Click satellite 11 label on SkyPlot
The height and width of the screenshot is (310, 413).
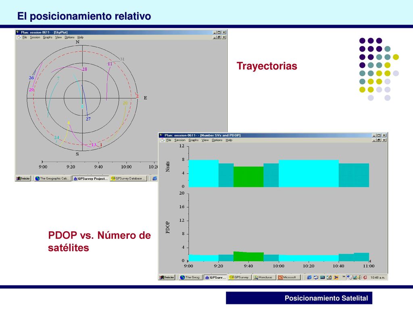tap(110, 64)
